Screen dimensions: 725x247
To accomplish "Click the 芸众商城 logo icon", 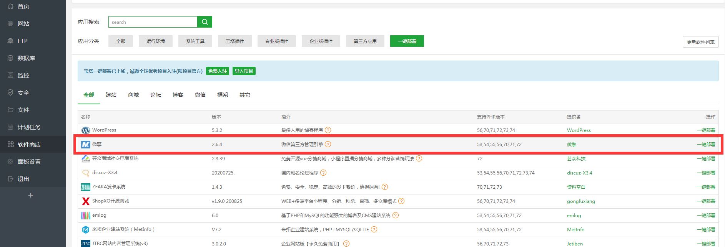I will 86,159.
